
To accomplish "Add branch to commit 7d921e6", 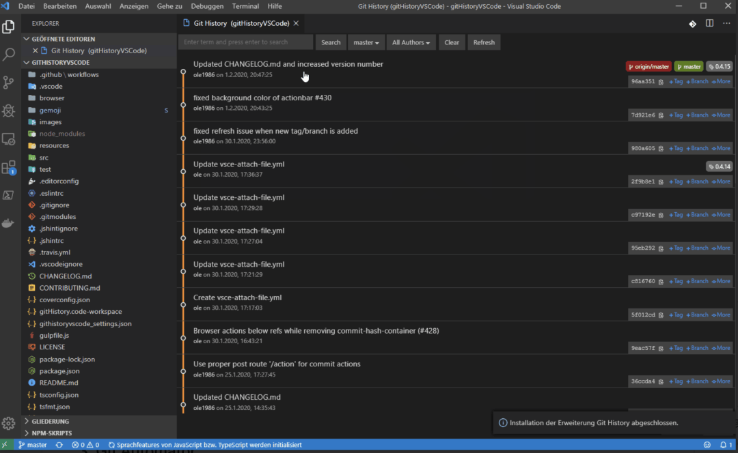I will [x=697, y=115].
